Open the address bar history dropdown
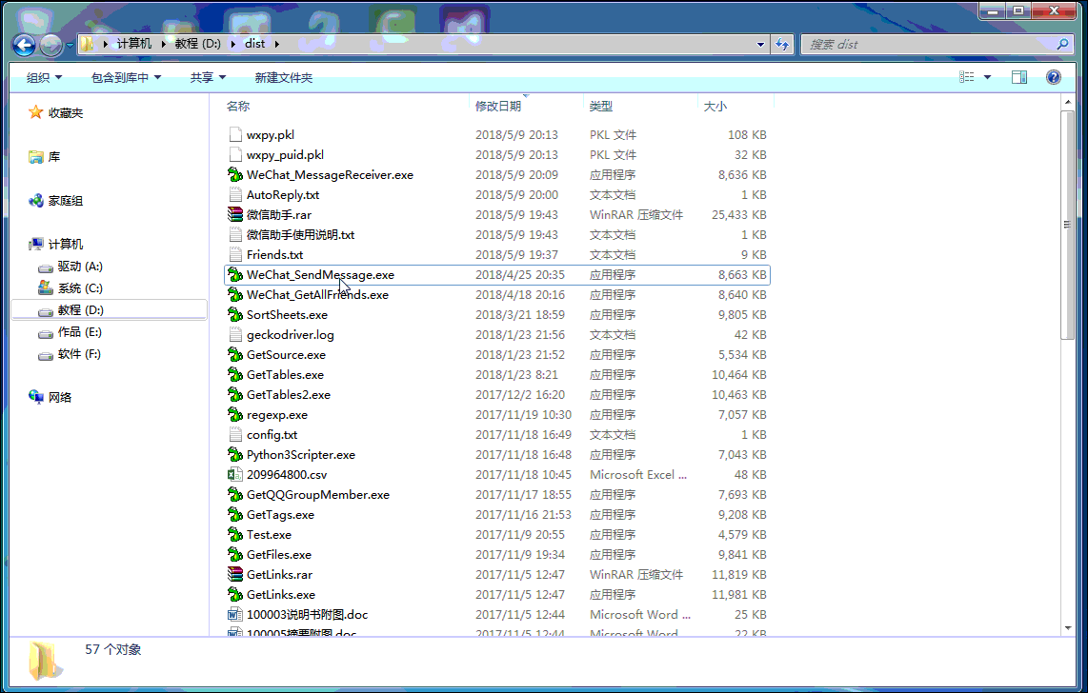The width and height of the screenshot is (1088, 693). click(x=760, y=45)
